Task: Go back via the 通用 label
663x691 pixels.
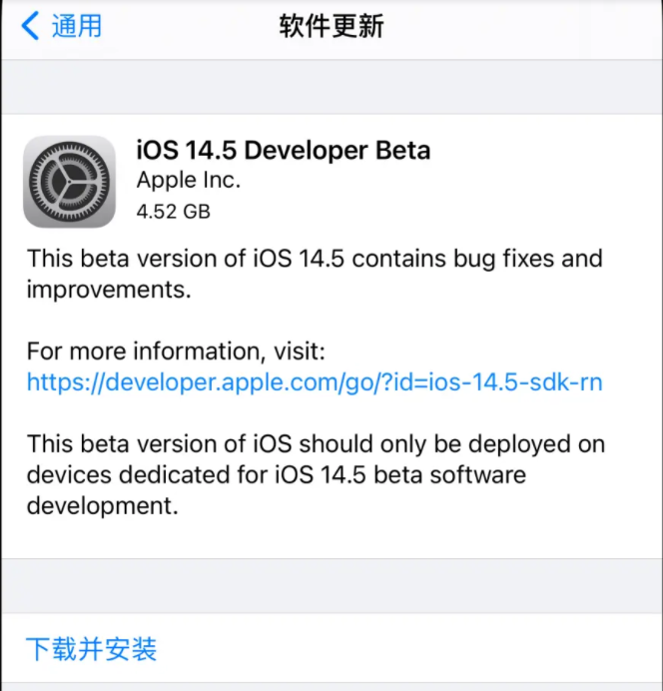Action: [x=77, y=26]
